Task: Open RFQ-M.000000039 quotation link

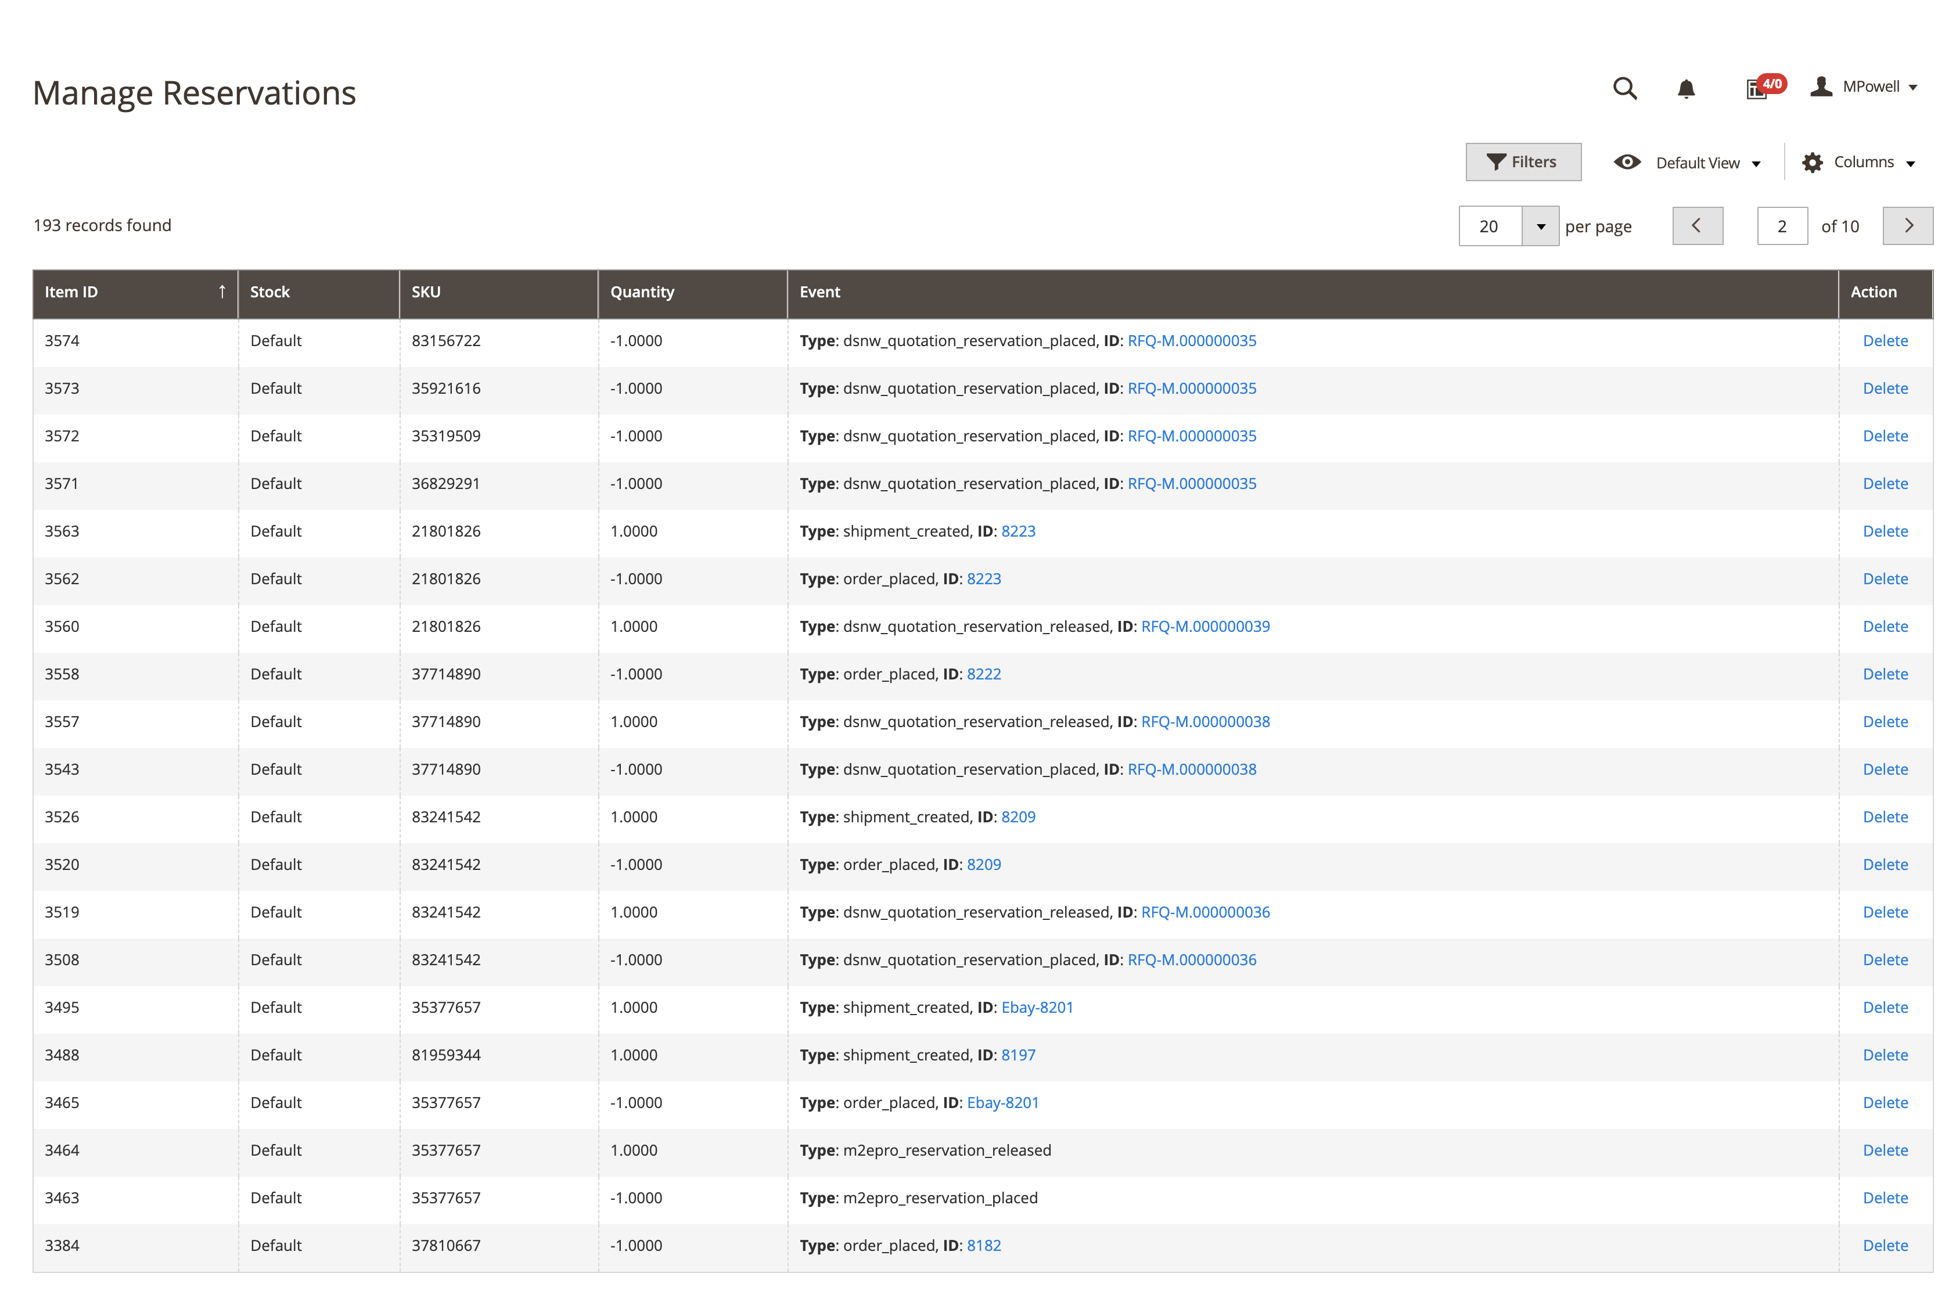Action: [1204, 626]
